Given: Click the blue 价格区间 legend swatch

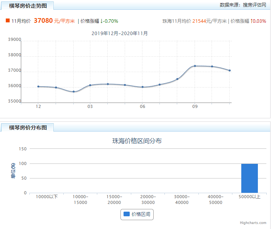Looking at the screenshot, I should (127, 214).
